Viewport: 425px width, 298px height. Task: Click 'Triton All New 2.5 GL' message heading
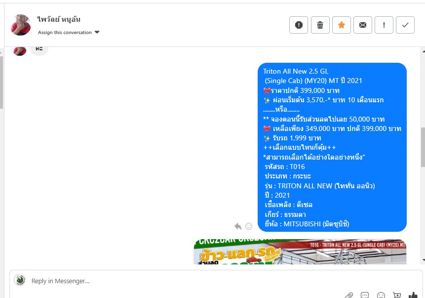(296, 71)
